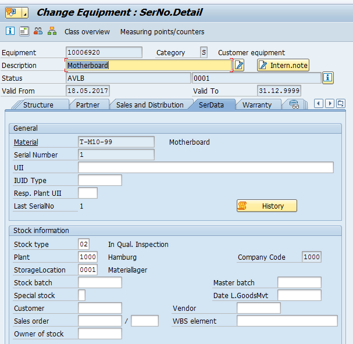Click the blue information toolbar icon
Image resolution: width=353 pixels, height=344 pixels.
click(10, 31)
